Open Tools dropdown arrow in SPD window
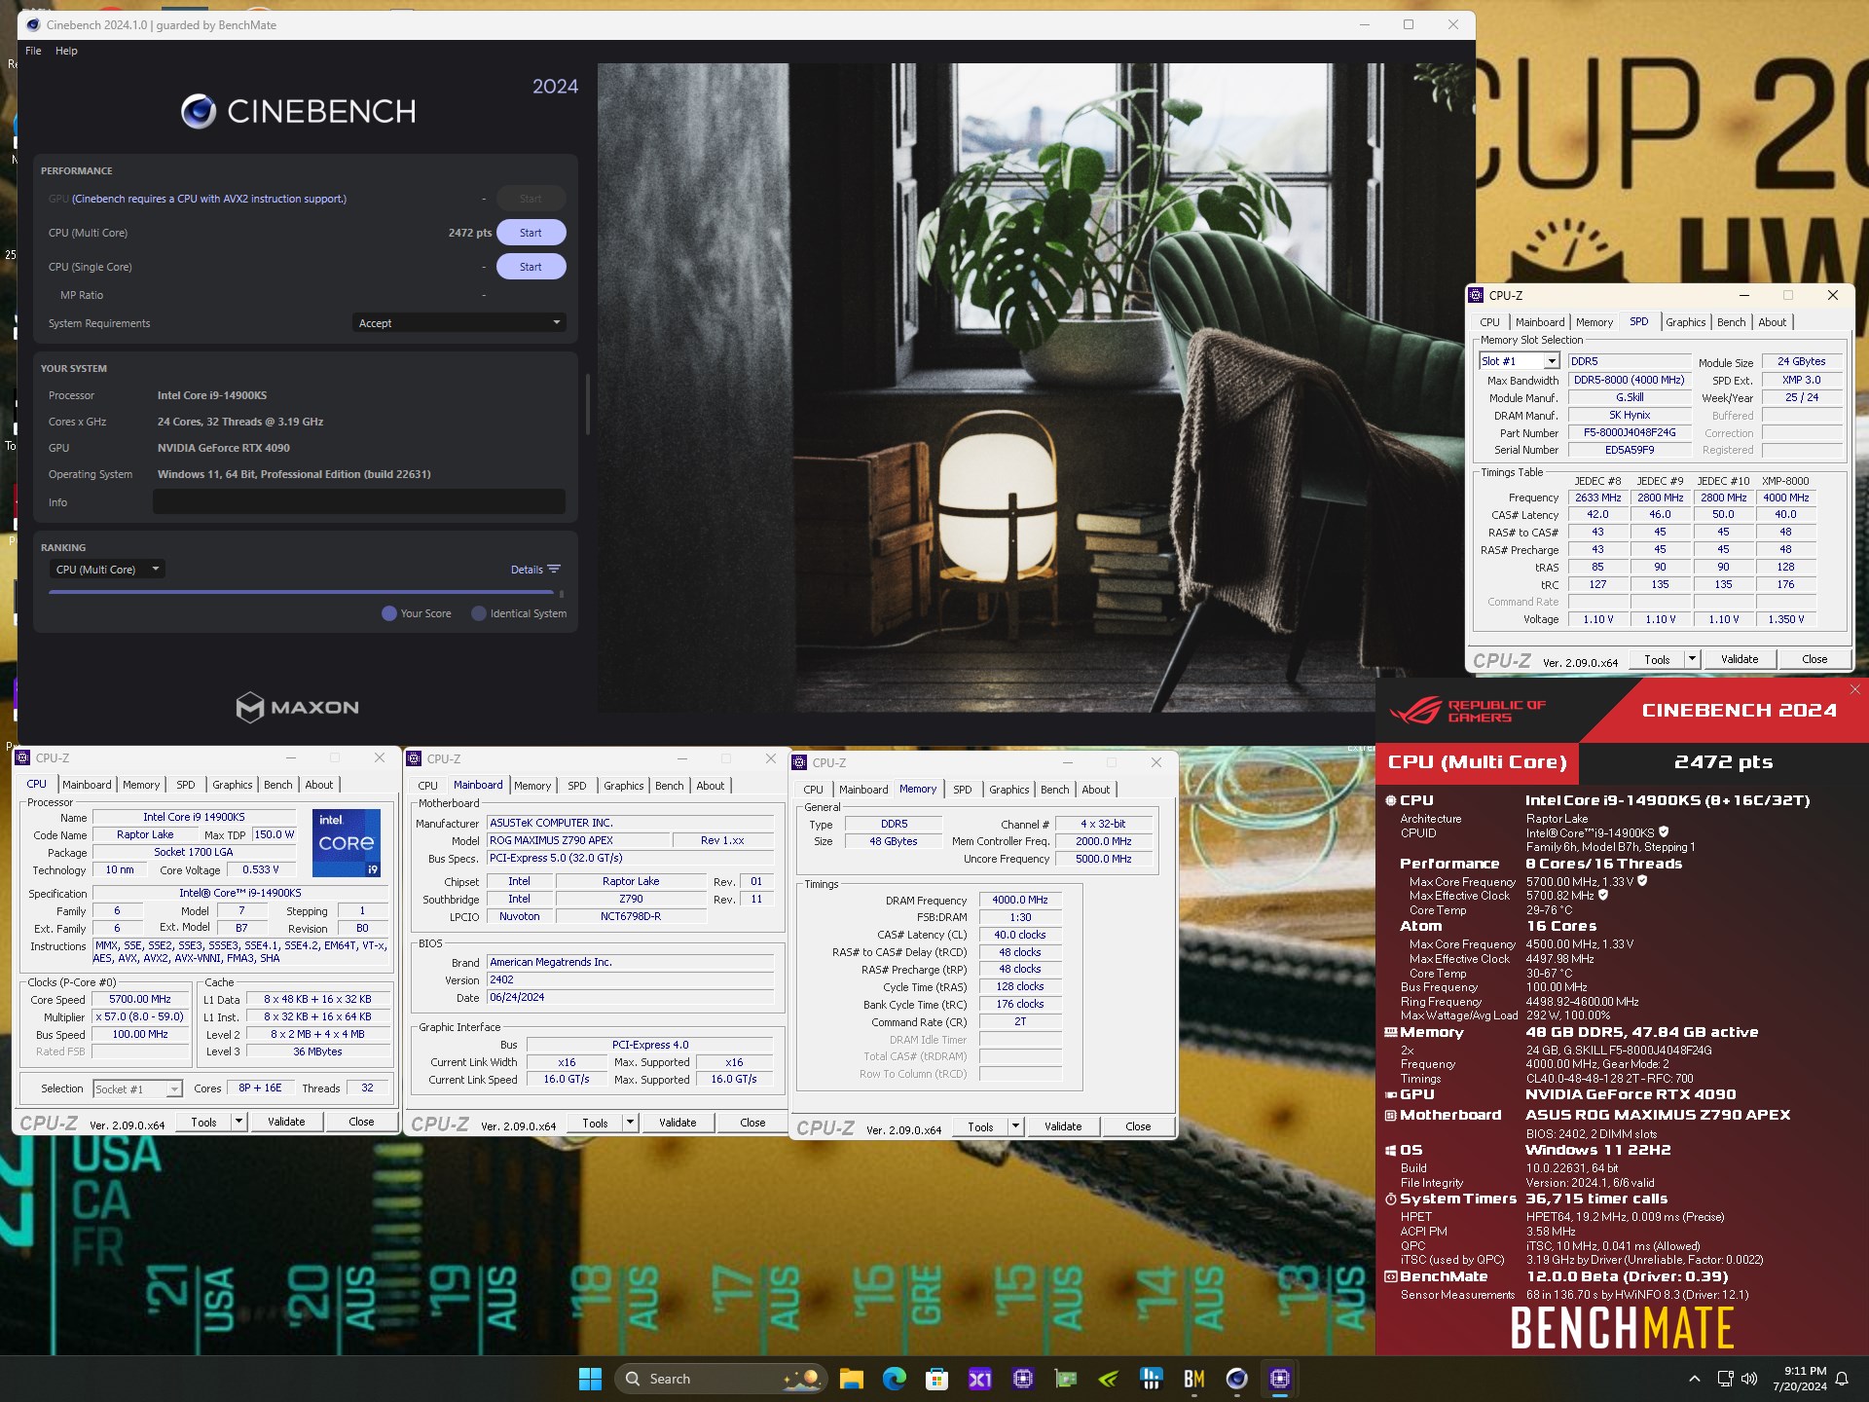The image size is (1869, 1402). coord(1692,659)
